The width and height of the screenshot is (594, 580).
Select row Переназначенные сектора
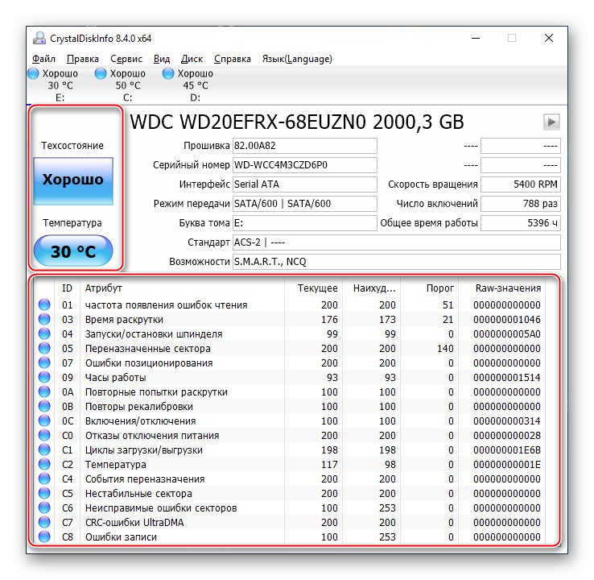click(x=291, y=348)
